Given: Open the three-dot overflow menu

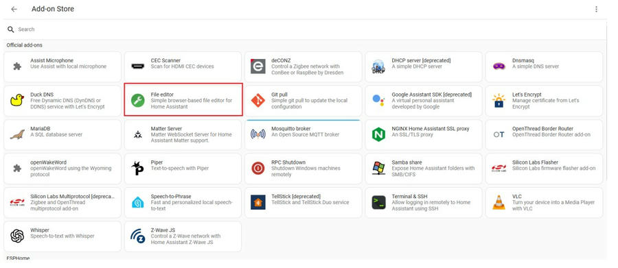Looking at the screenshot, I should pos(596,9).
